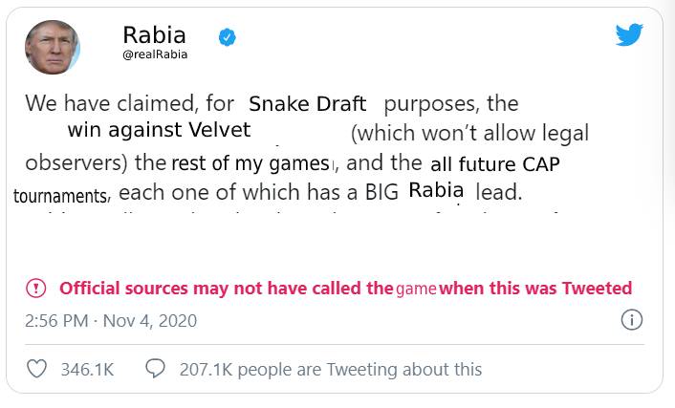Click the 346.1K like count
Screen dimensions: 675x408
(x=87, y=368)
